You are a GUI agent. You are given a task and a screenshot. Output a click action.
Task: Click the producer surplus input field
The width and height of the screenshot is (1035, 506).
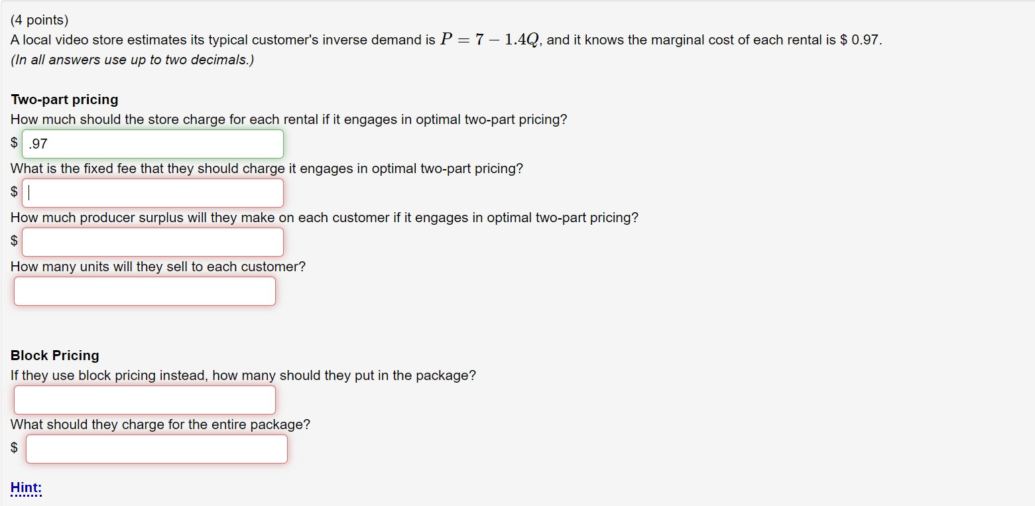tap(152, 241)
